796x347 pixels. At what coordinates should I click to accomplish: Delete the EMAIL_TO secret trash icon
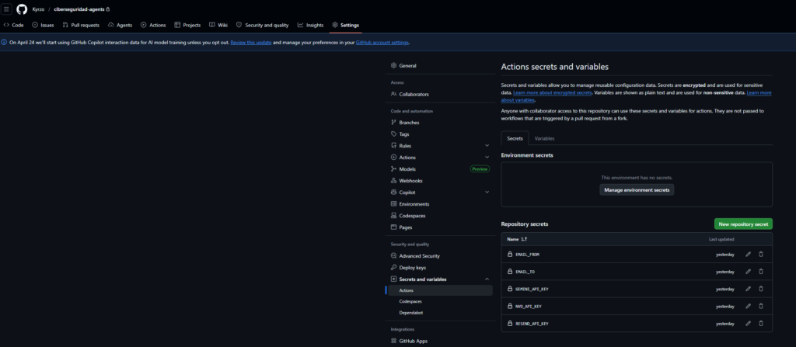coord(761,271)
